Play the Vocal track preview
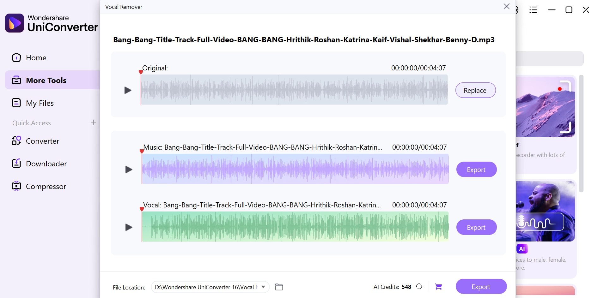 [129, 227]
